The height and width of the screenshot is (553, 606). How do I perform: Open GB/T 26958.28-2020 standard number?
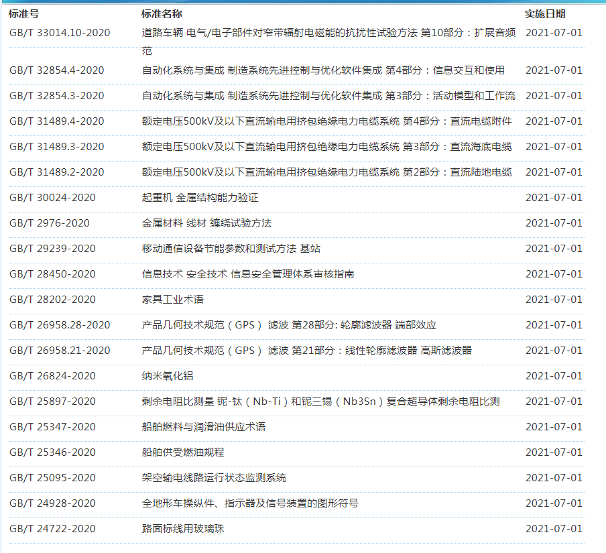[60, 325]
